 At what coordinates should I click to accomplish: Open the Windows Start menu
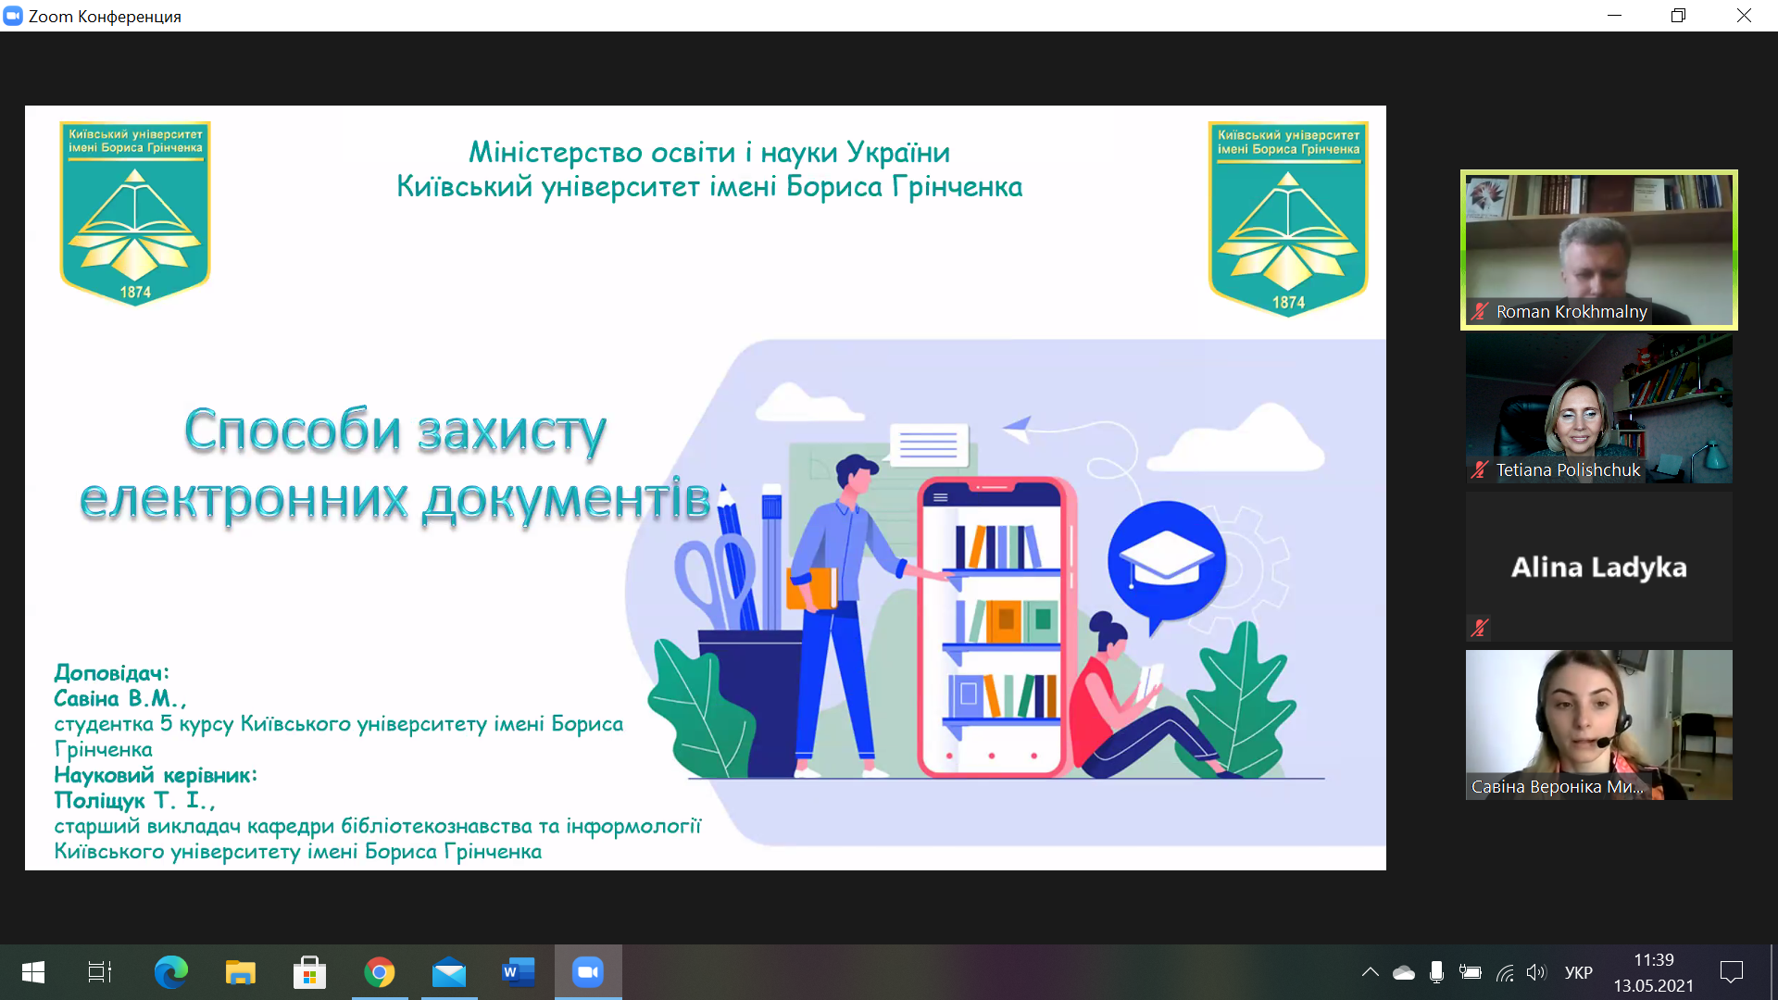33,972
